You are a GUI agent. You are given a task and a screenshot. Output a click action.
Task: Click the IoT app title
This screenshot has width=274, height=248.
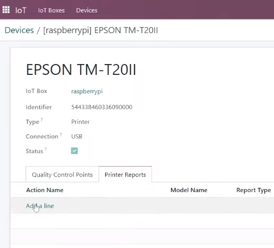pyautogui.click(x=21, y=10)
